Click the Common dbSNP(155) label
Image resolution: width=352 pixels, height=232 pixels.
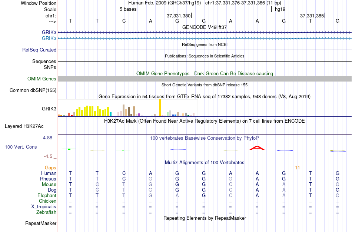[33, 90]
